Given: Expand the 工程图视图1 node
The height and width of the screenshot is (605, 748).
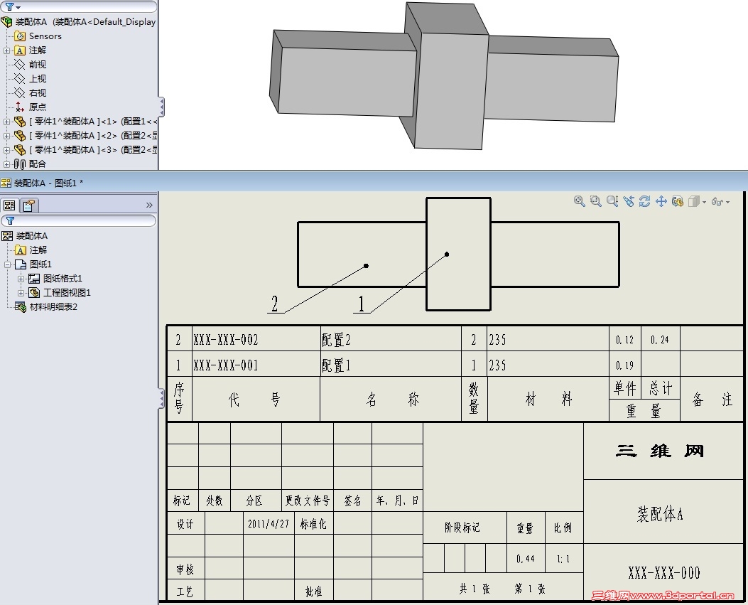Looking at the screenshot, I should [x=21, y=293].
